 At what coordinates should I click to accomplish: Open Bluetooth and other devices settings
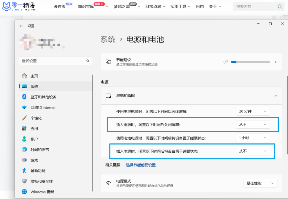pyautogui.click(x=43, y=97)
